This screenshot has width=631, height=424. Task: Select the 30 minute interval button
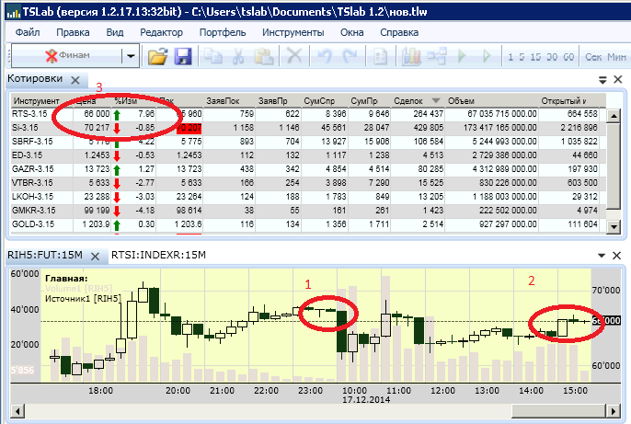(x=552, y=57)
